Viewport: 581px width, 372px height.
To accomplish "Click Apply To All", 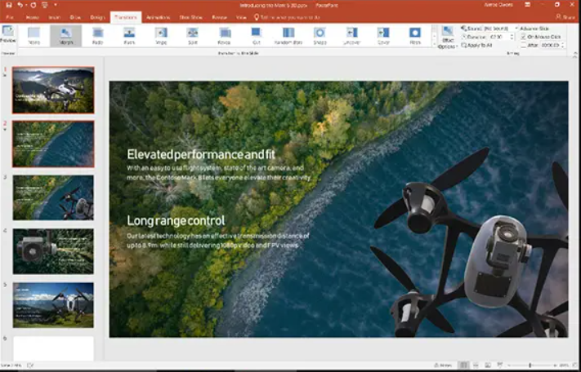I will [477, 45].
